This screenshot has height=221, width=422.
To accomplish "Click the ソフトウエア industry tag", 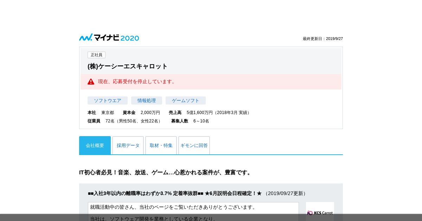I will (x=108, y=101).
